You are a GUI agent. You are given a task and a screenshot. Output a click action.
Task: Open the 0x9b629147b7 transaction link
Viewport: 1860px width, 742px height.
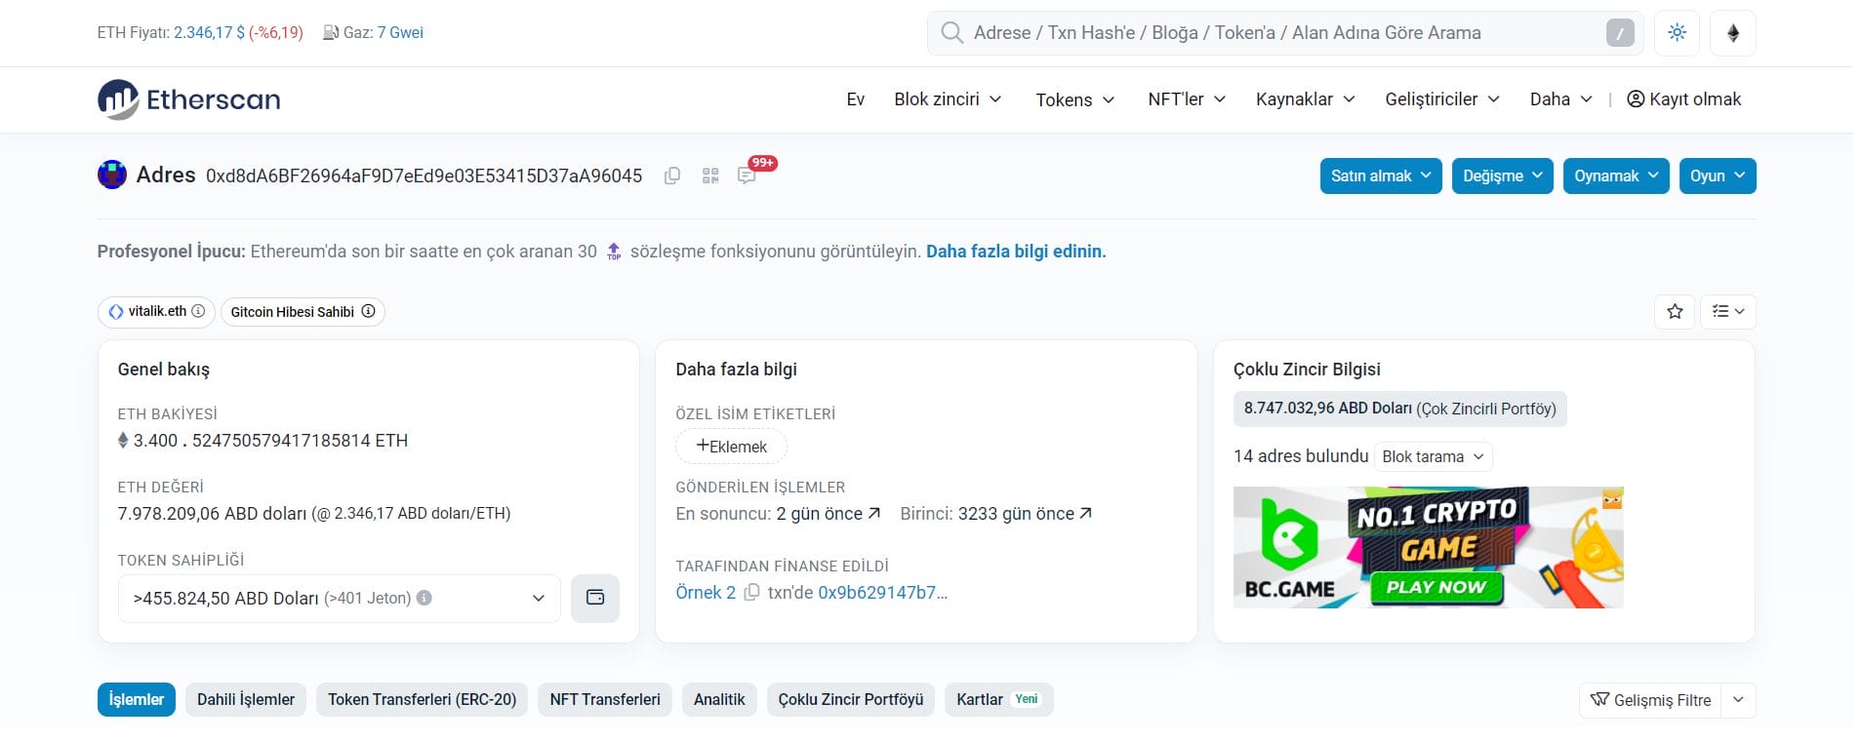pyautogui.click(x=883, y=593)
